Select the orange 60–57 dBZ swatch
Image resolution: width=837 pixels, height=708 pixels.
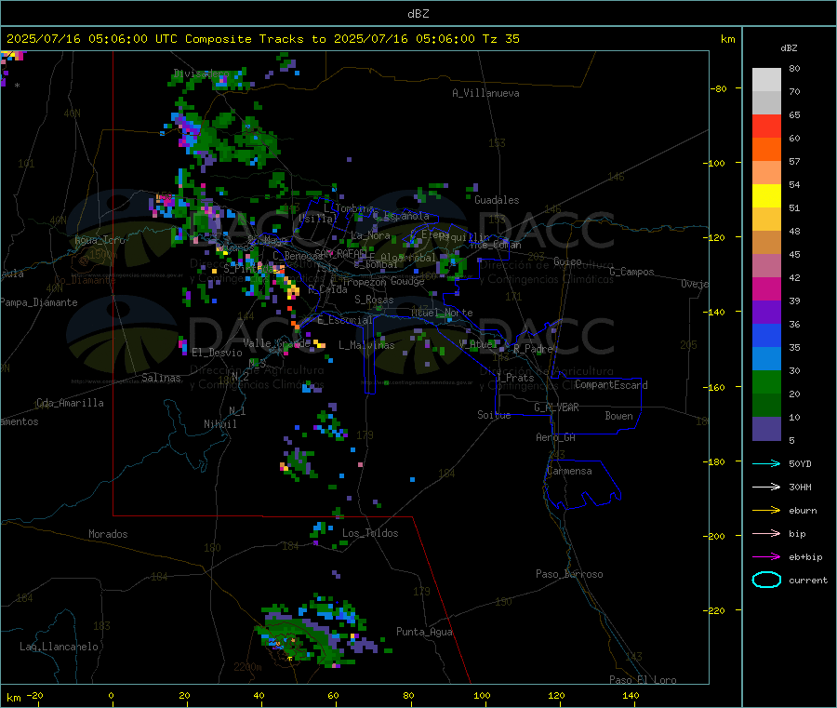coord(766,150)
